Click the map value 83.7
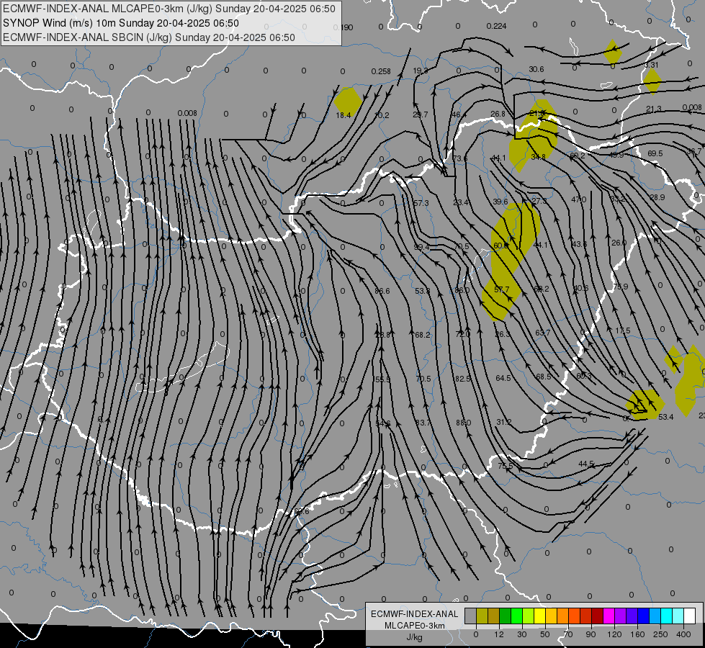 pyautogui.click(x=423, y=423)
